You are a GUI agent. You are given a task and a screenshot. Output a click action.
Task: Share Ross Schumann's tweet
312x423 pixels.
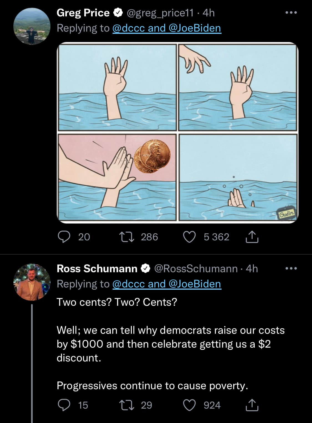[x=252, y=405]
